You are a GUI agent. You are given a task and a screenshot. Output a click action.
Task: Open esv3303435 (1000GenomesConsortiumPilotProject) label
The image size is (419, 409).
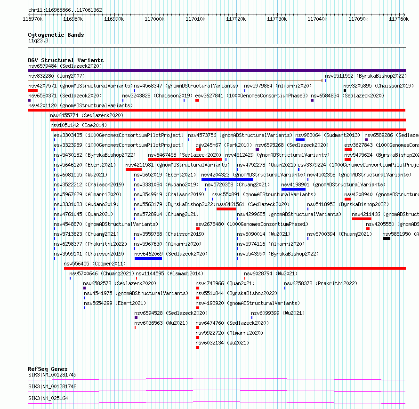[x=119, y=135]
